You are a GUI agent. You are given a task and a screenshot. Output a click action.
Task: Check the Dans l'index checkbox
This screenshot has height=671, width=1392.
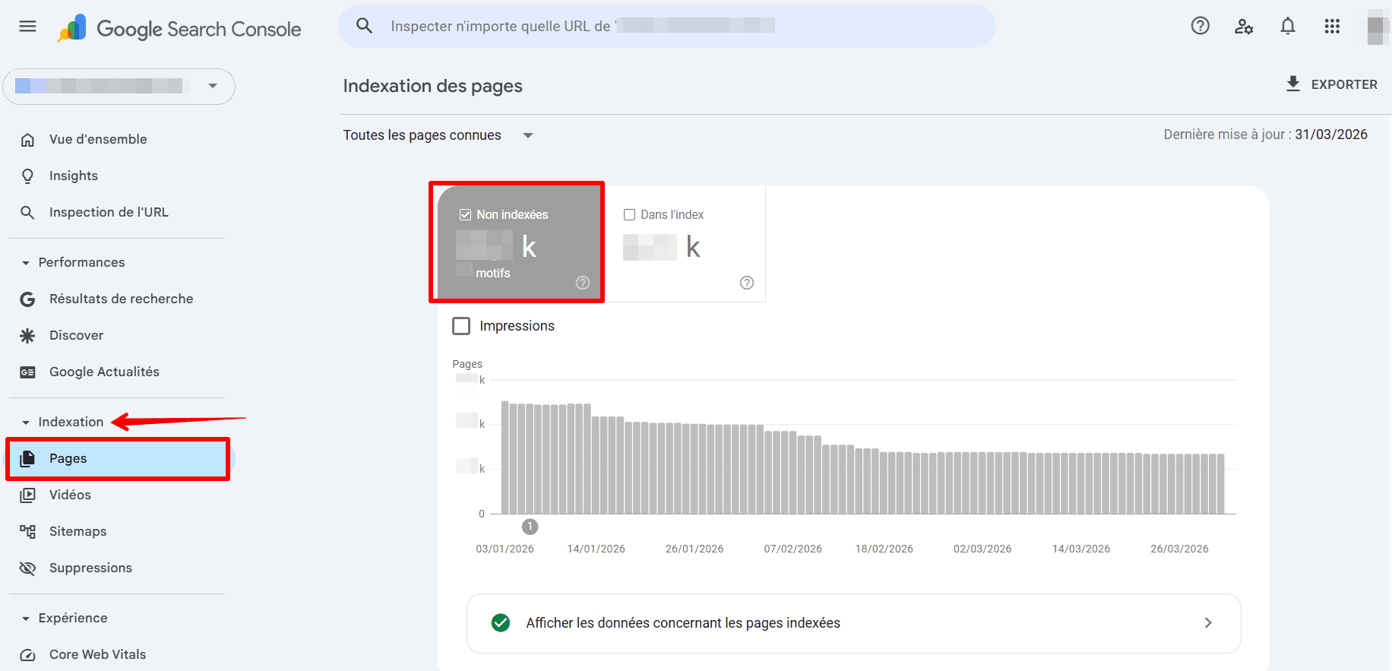[x=629, y=215]
